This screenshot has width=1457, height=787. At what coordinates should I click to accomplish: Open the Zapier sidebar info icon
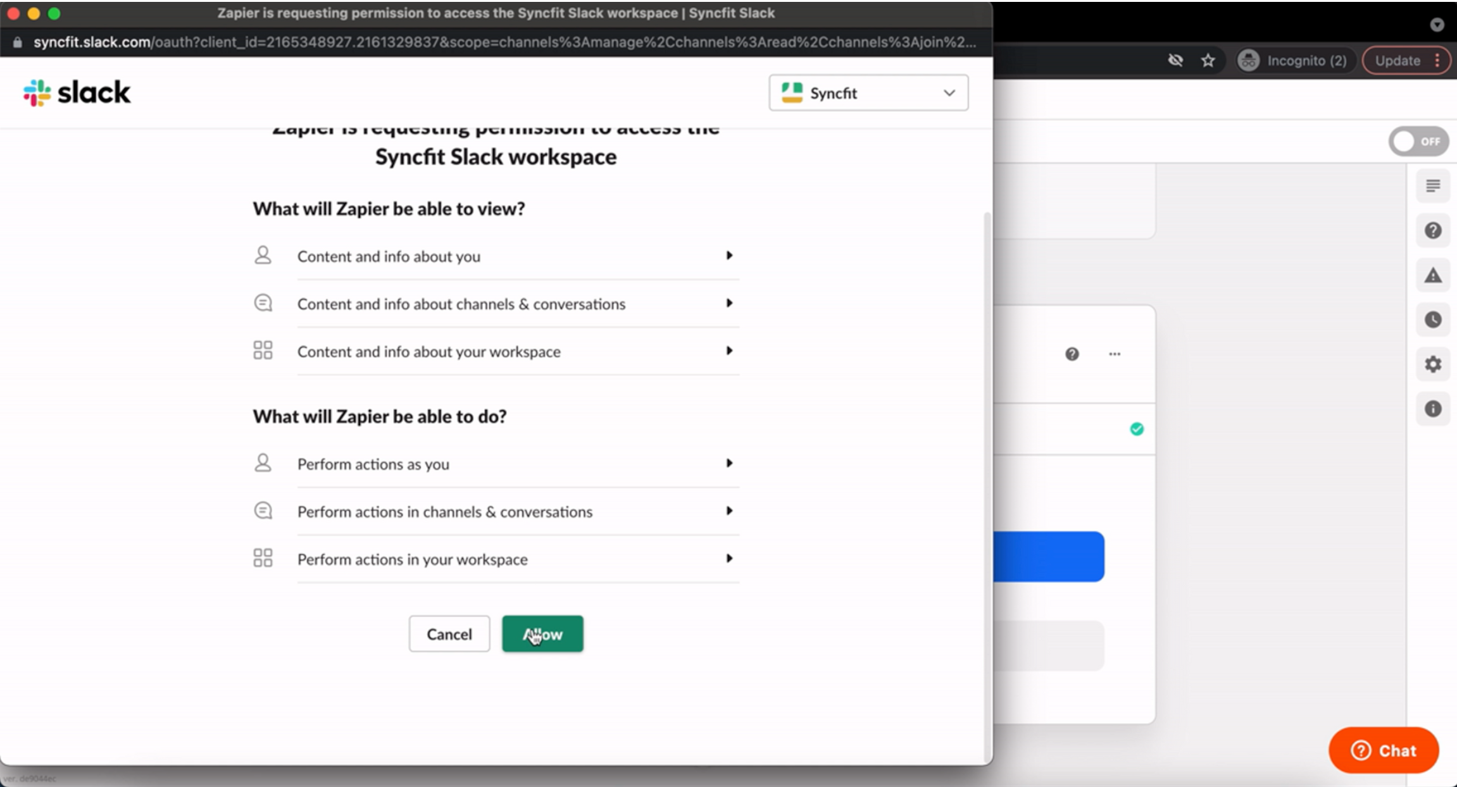click(x=1433, y=409)
